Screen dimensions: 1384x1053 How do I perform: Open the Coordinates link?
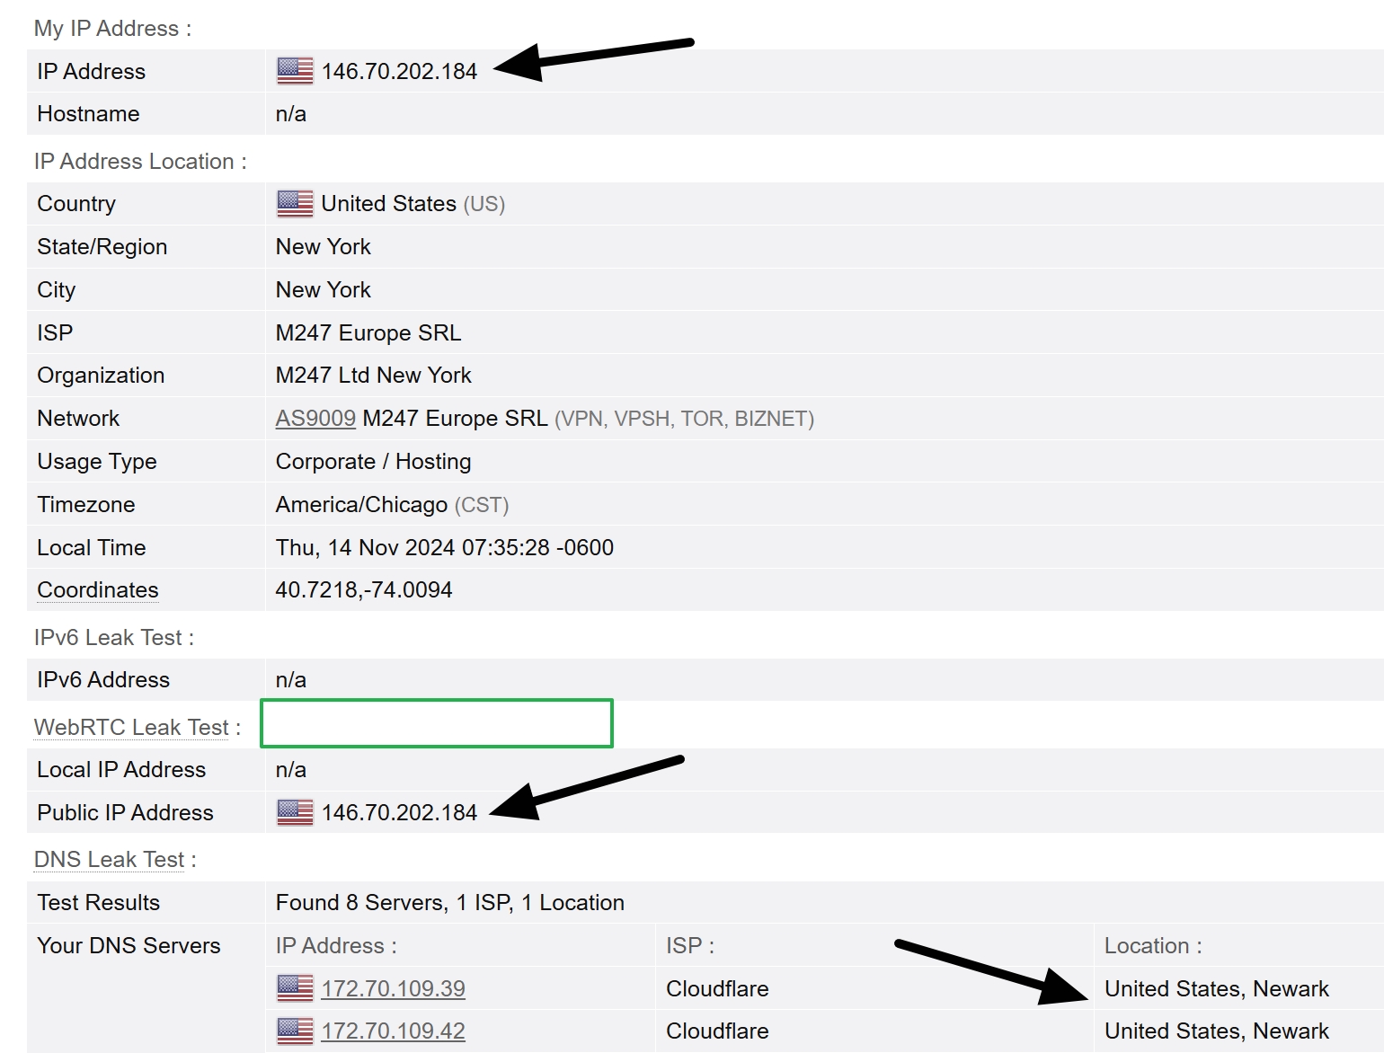[97, 589]
